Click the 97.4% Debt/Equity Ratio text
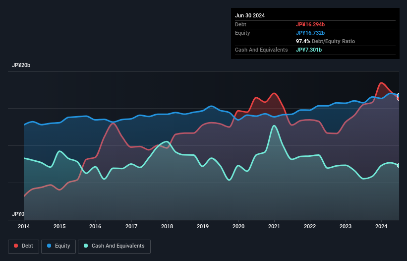407x261 pixels. [325, 41]
